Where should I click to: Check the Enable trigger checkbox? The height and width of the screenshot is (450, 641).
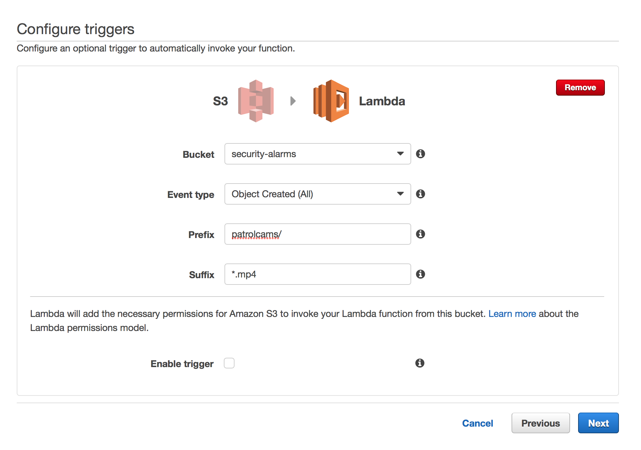229,363
